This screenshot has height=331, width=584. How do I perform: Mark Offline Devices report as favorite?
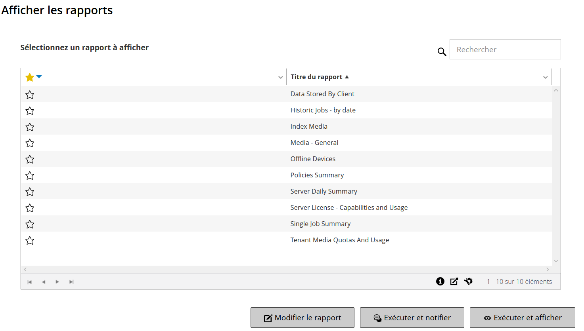point(30,159)
